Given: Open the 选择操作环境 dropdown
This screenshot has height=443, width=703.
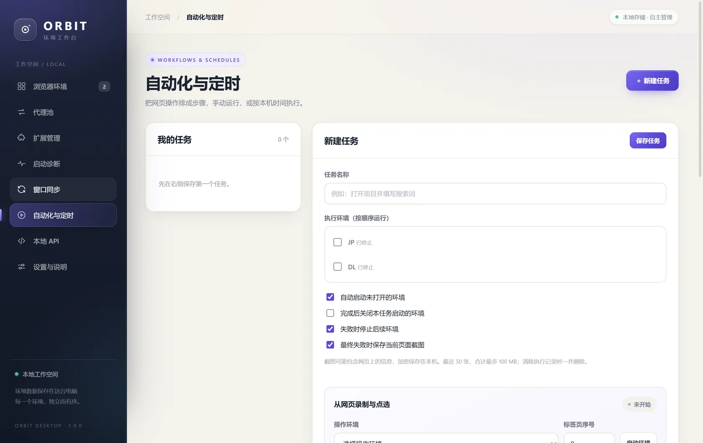Looking at the screenshot, I should tap(446, 439).
